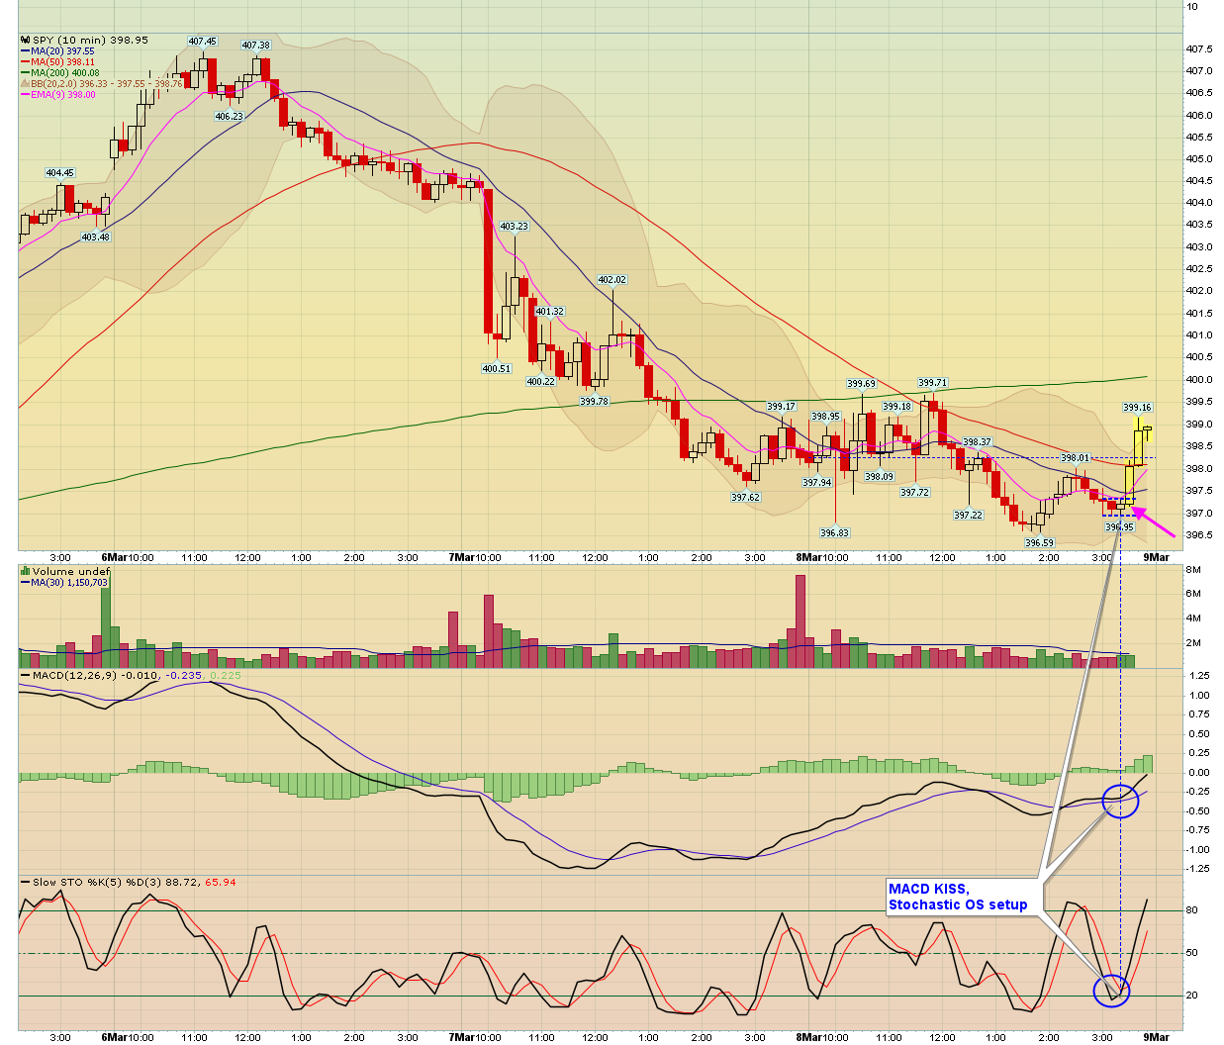Click the blue circle on Stochastic panel
Screen dimensions: 1224x1045
pyautogui.click(x=1111, y=989)
